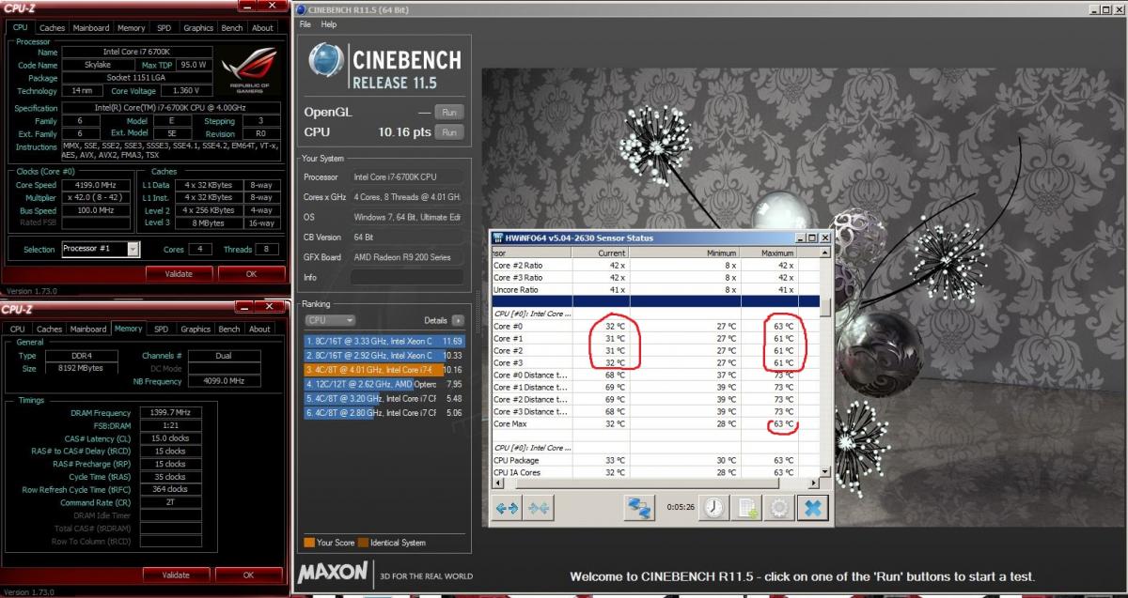Click HWiNFO collapse columns greyed arrows icon
This screenshot has width=1128, height=598.
coord(539,508)
